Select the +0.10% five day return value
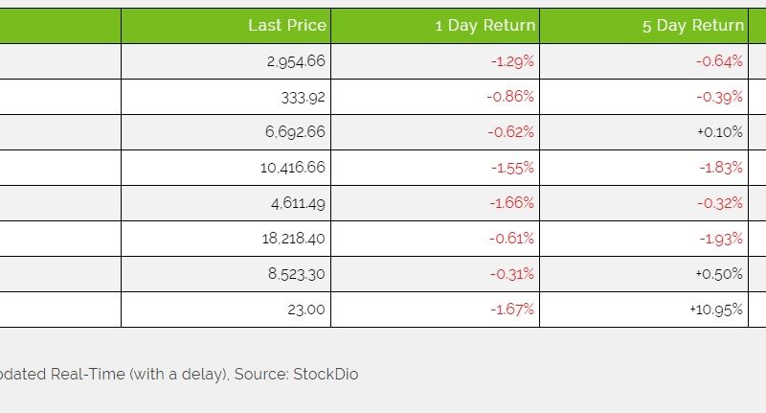The height and width of the screenshot is (413, 766). click(x=720, y=132)
